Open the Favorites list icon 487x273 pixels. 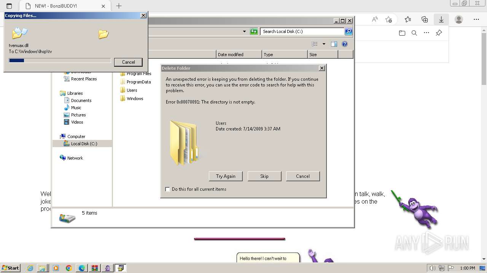[408, 19]
